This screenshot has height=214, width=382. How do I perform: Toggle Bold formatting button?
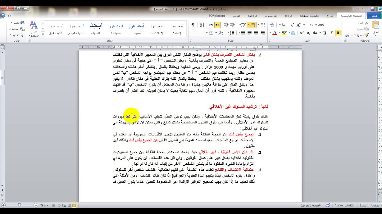coord(338,33)
